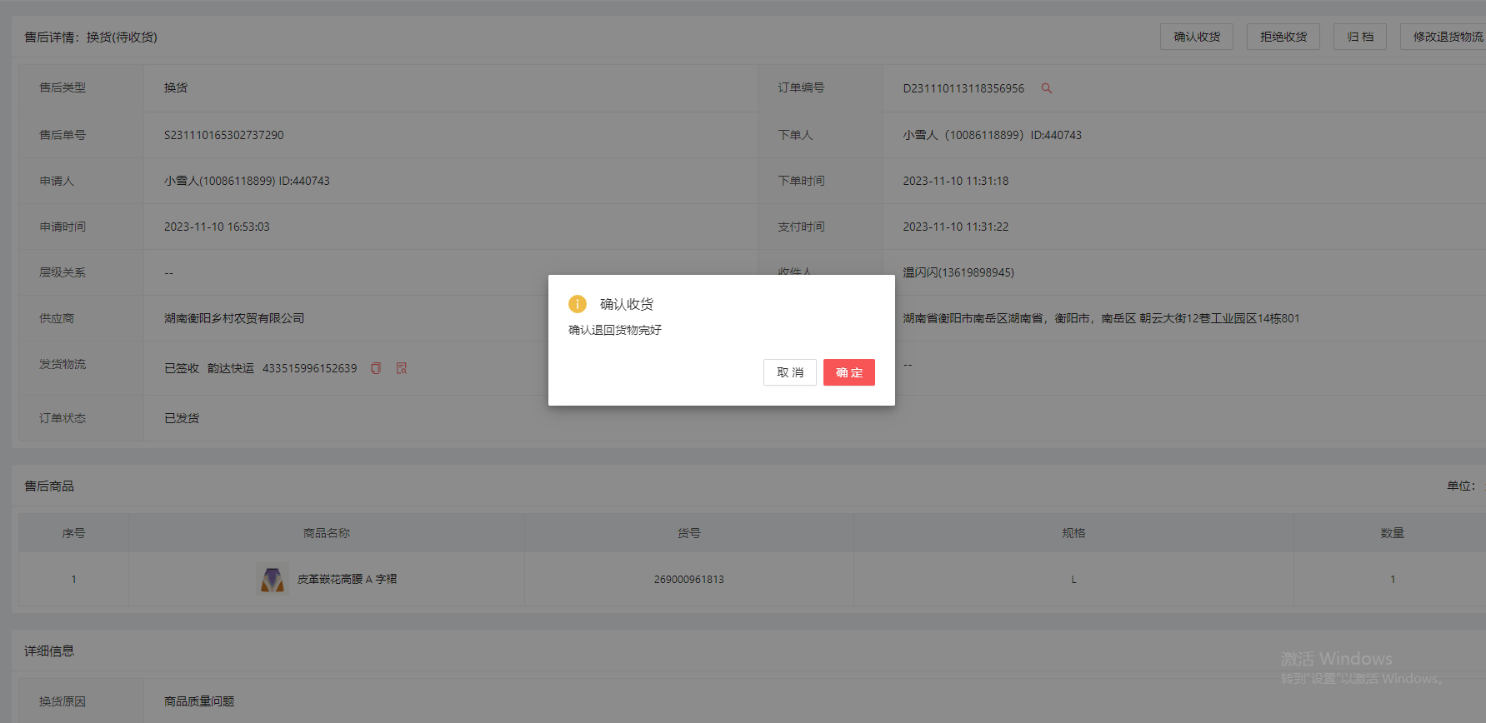
Task: Open 修改退货物流 to edit return logistics
Action: click(x=1447, y=37)
